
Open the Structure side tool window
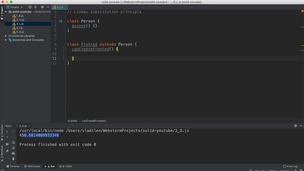point(2,153)
